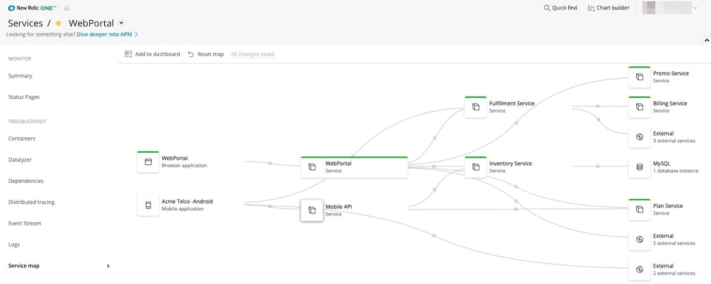Open the user account menu

[x=671, y=8]
